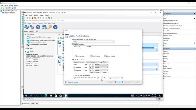196x110 pixels.
Task: Click the globe download updates icon
Action: click(44, 27)
